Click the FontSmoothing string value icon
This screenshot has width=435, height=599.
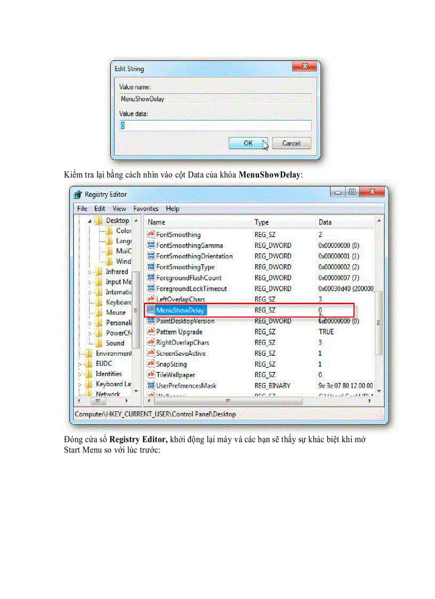(150, 235)
